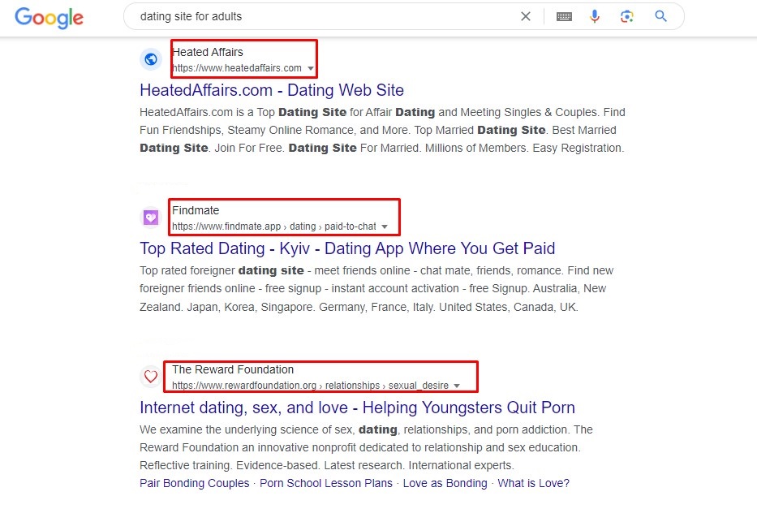Click the Google logo
Screen dimensions: 757x509
[49, 18]
